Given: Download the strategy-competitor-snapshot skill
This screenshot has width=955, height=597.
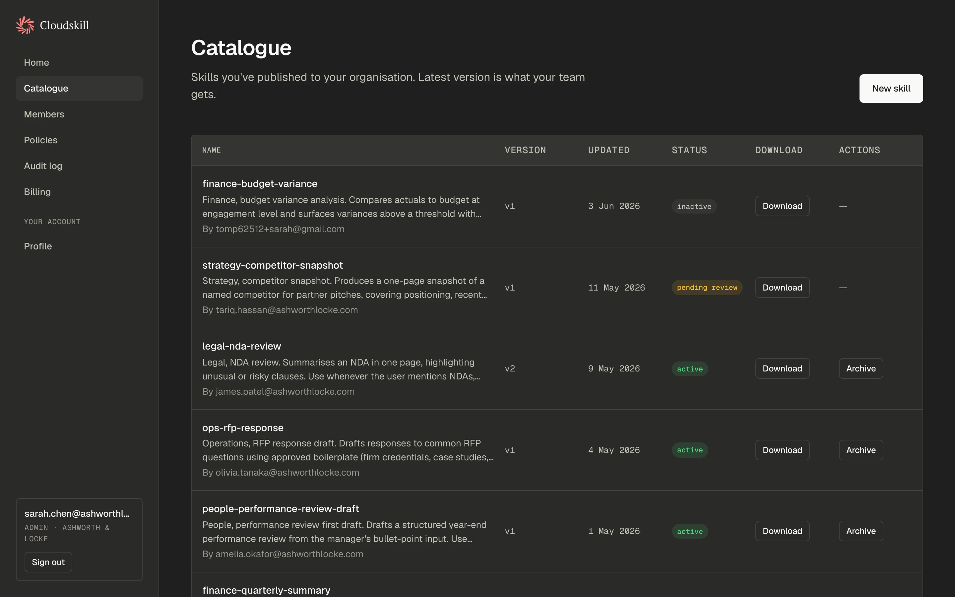Looking at the screenshot, I should pos(782,288).
